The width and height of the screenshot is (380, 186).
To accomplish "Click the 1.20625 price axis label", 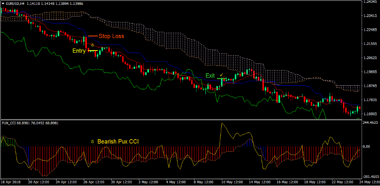I will tap(370, 58).
